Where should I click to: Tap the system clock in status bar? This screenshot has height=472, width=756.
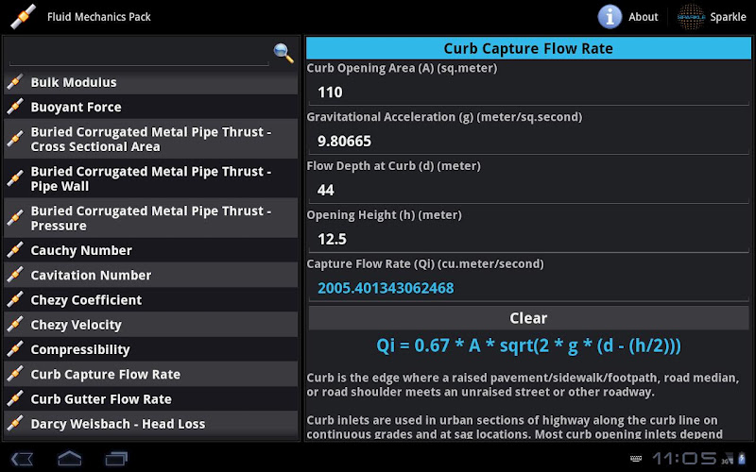[x=683, y=459]
